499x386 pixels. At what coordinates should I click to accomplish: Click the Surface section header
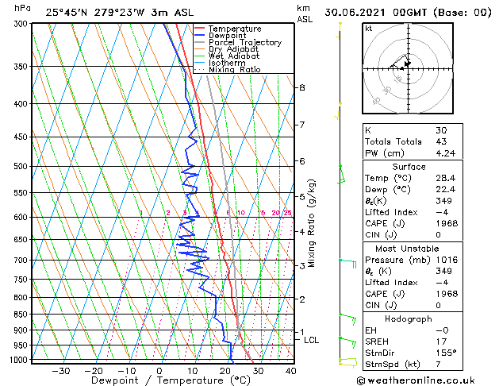click(x=408, y=167)
